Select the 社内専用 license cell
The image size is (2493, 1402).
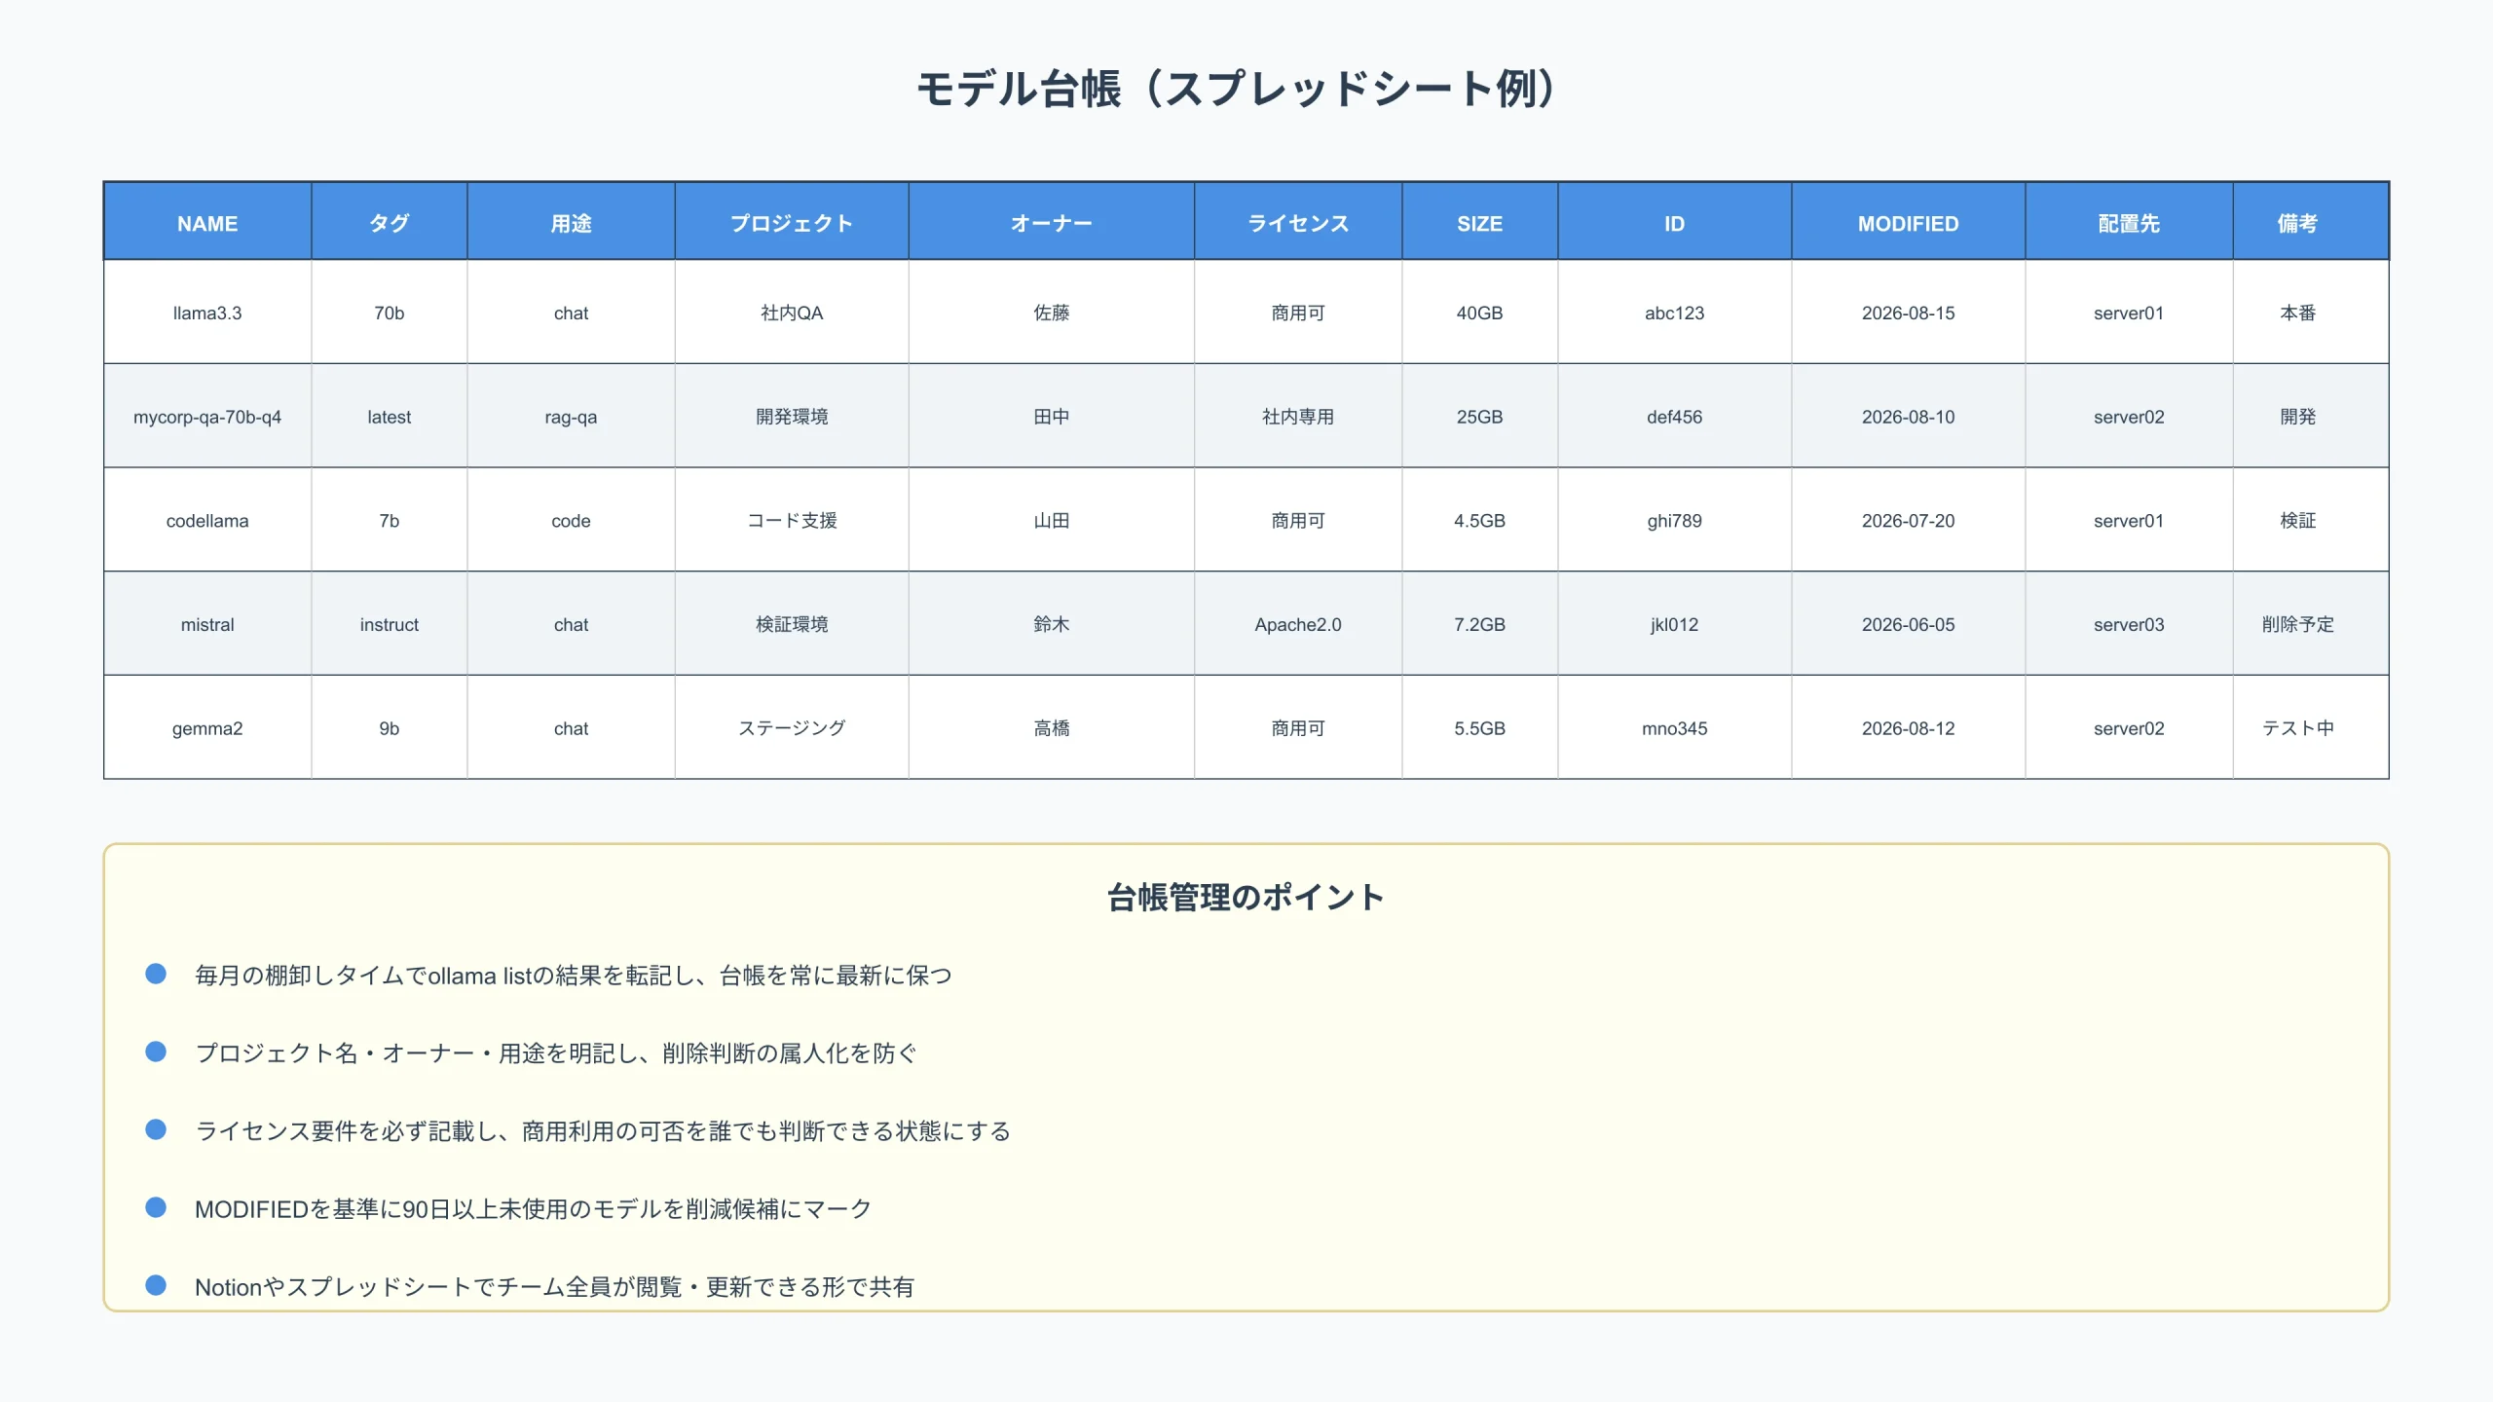point(1298,417)
